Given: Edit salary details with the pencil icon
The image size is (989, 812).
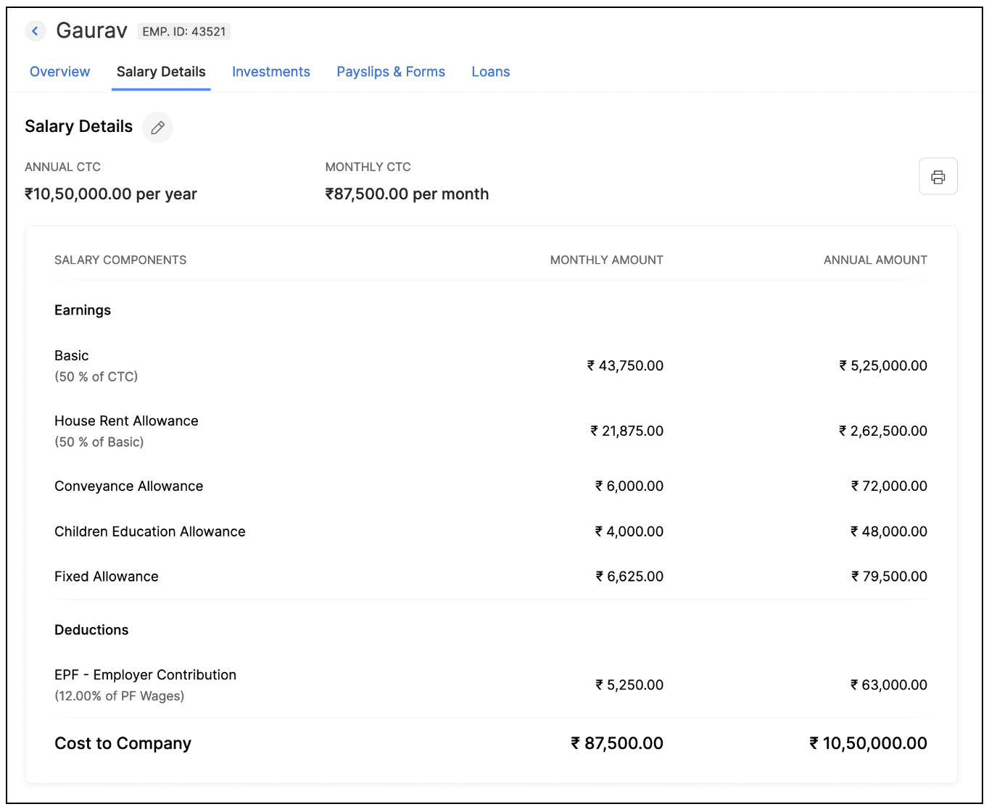Looking at the screenshot, I should point(157,128).
